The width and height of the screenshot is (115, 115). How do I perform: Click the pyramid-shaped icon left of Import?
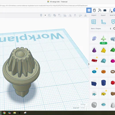tap(85, 15)
